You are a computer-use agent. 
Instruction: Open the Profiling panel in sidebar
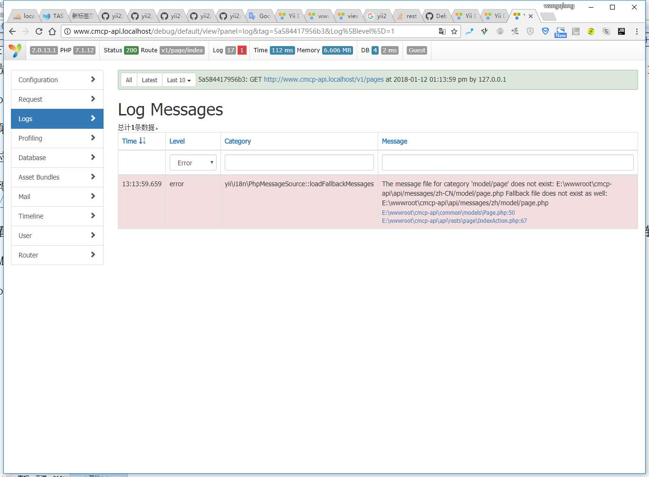coord(57,138)
